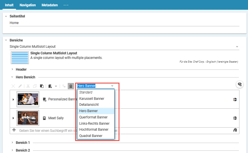The height and width of the screenshot is (153, 248).
Task: Open the Metadaten tab
Action: [49, 5]
